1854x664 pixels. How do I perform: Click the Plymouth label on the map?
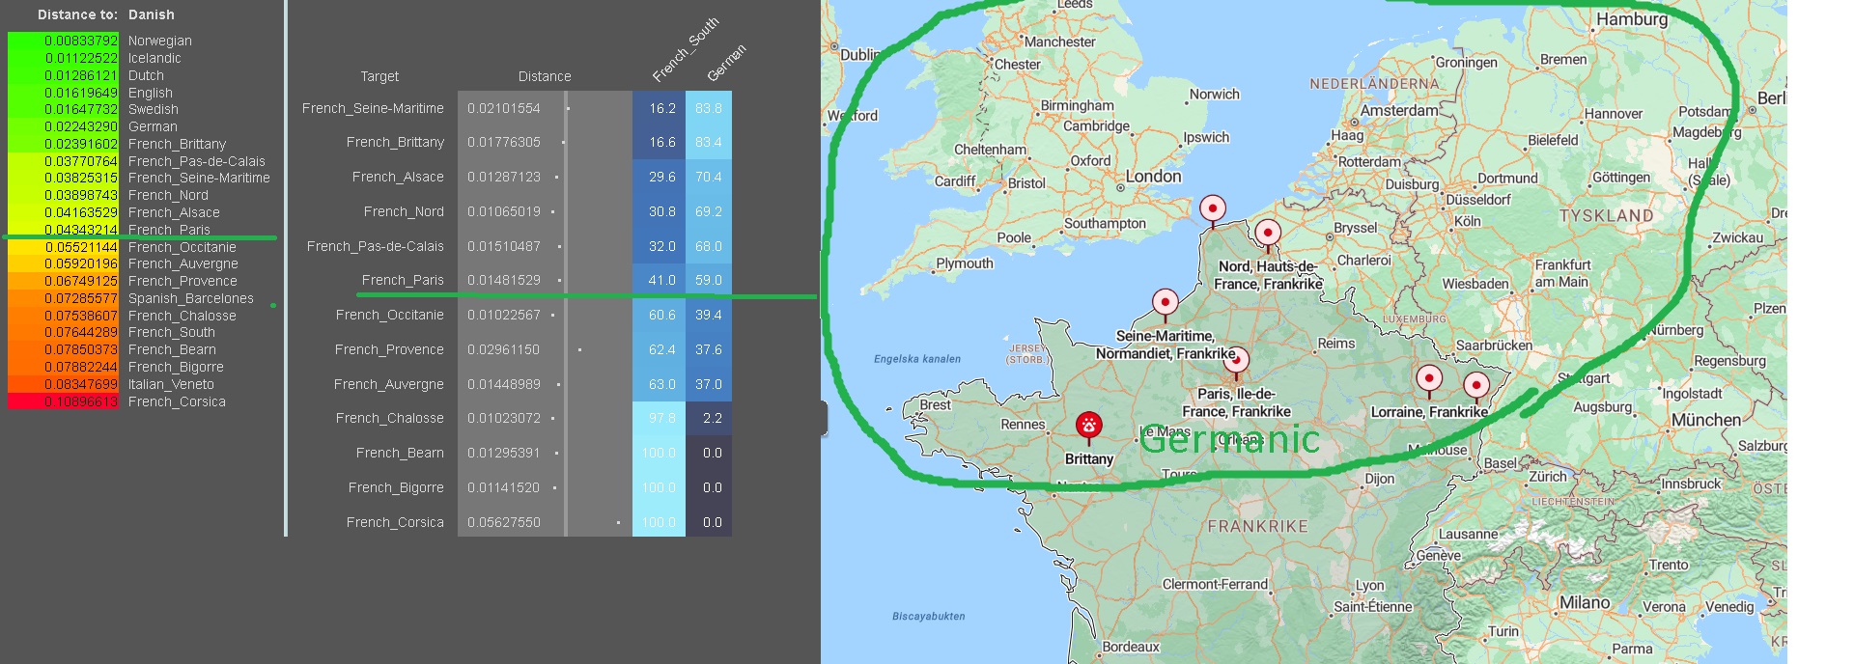964,263
